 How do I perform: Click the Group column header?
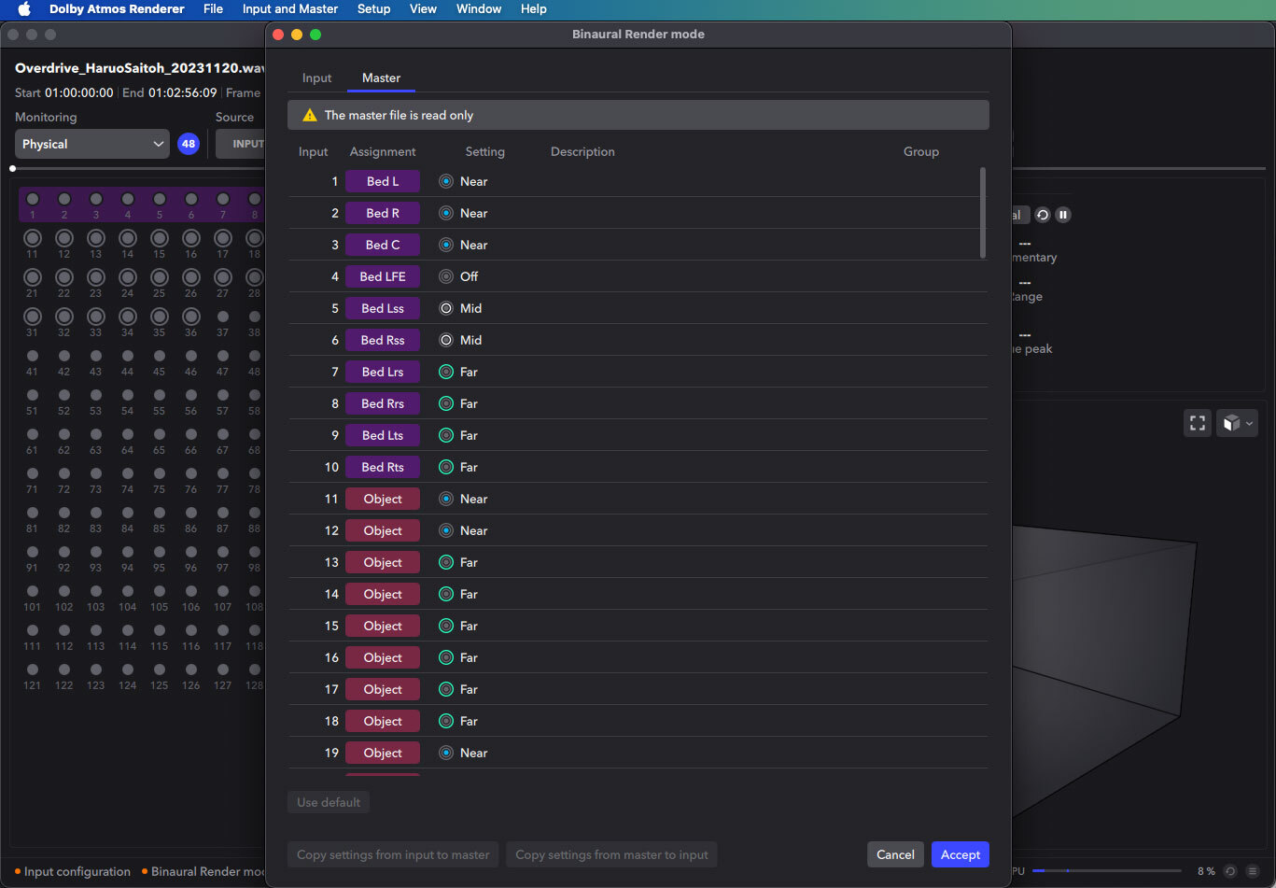point(921,151)
